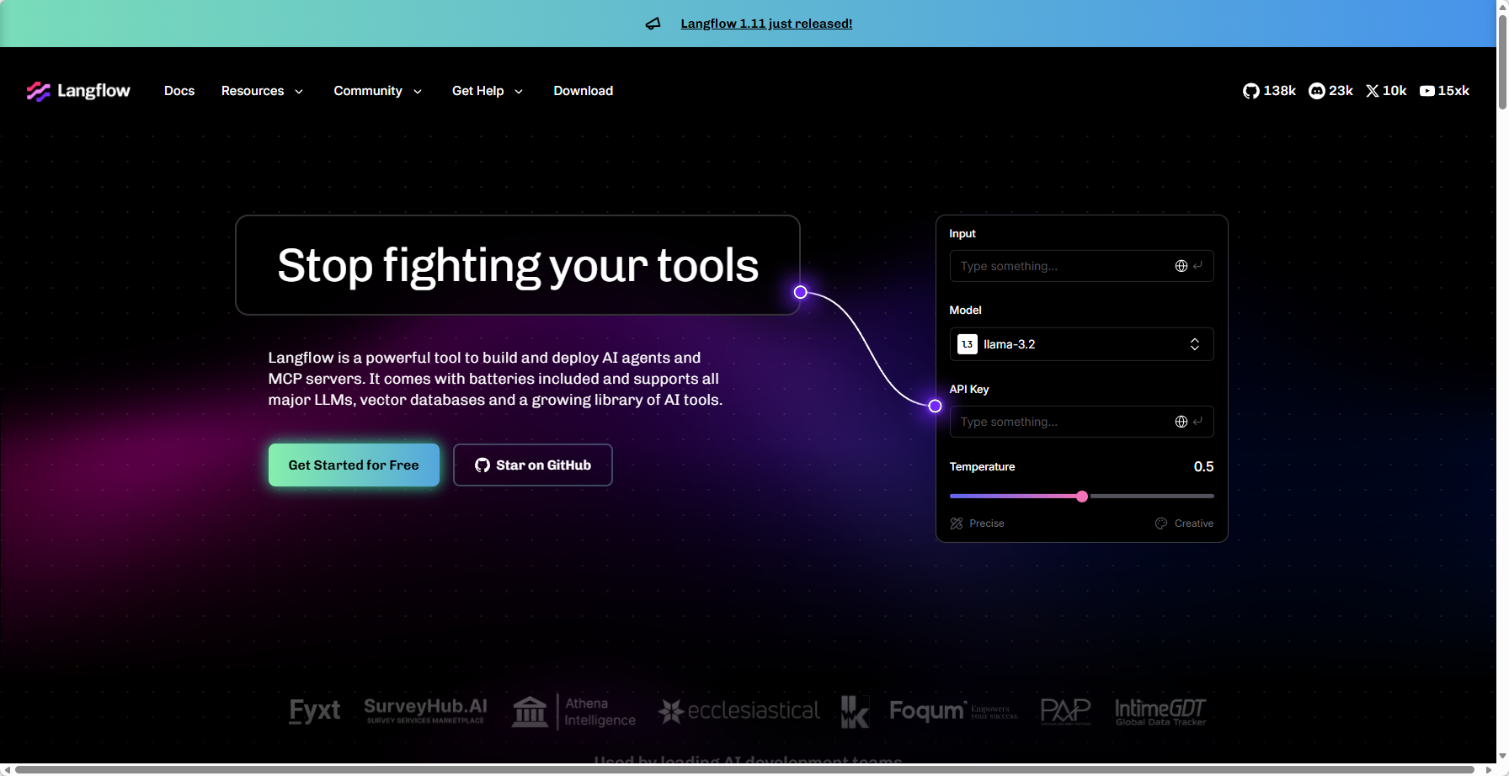
Task: Open the Docs navigation item
Action: [x=179, y=91]
